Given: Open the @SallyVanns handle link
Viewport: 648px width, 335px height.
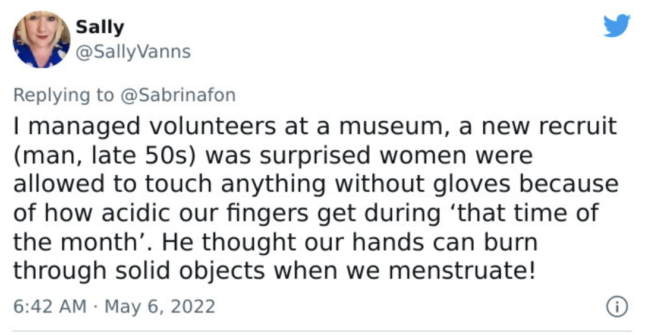Looking at the screenshot, I should 133,52.
